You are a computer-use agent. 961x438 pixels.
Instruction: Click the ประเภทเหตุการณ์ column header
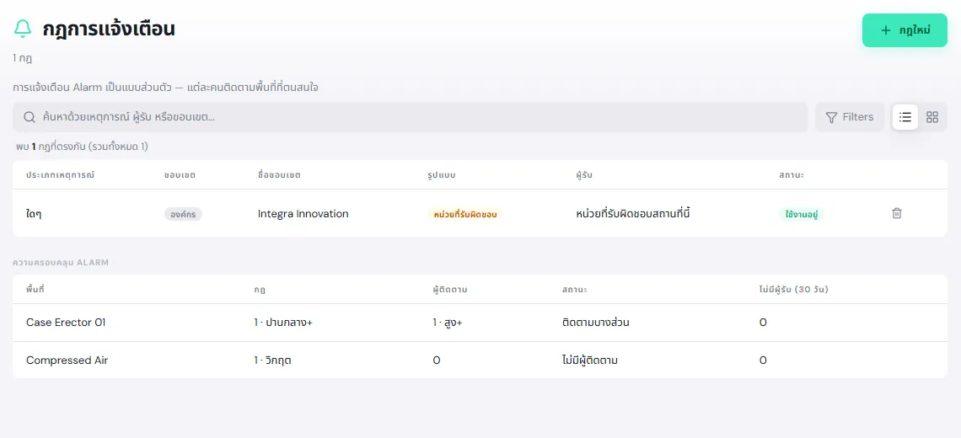pyautogui.click(x=61, y=175)
